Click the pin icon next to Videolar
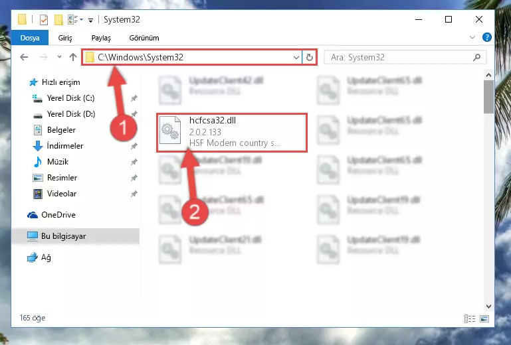The height and width of the screenshot is (345, 511). [134, 194]
